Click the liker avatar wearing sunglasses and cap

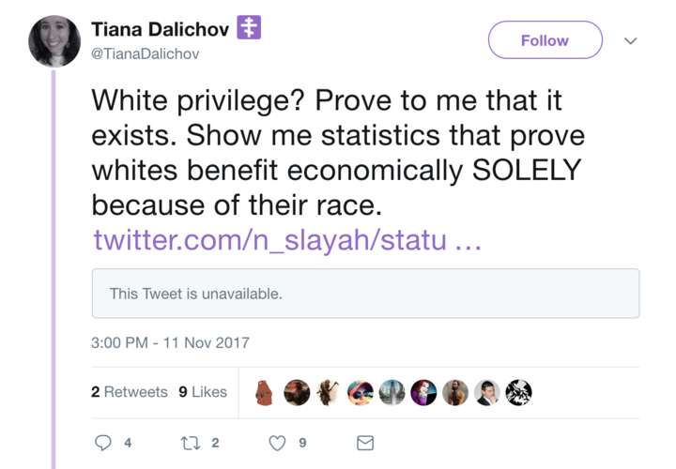pos(360,392)
